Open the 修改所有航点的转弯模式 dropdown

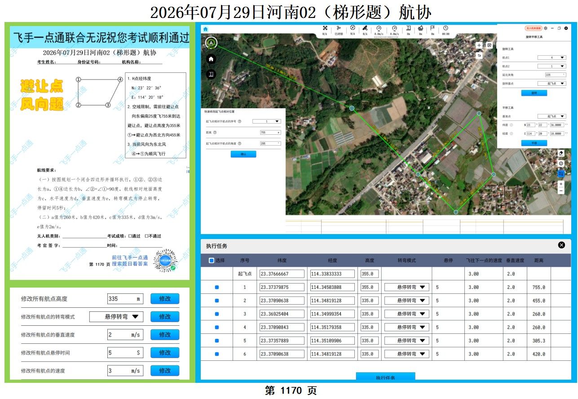pos(116,317)
